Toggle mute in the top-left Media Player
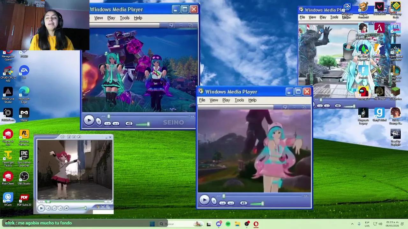The image size is (408, 229). point(129,124)
